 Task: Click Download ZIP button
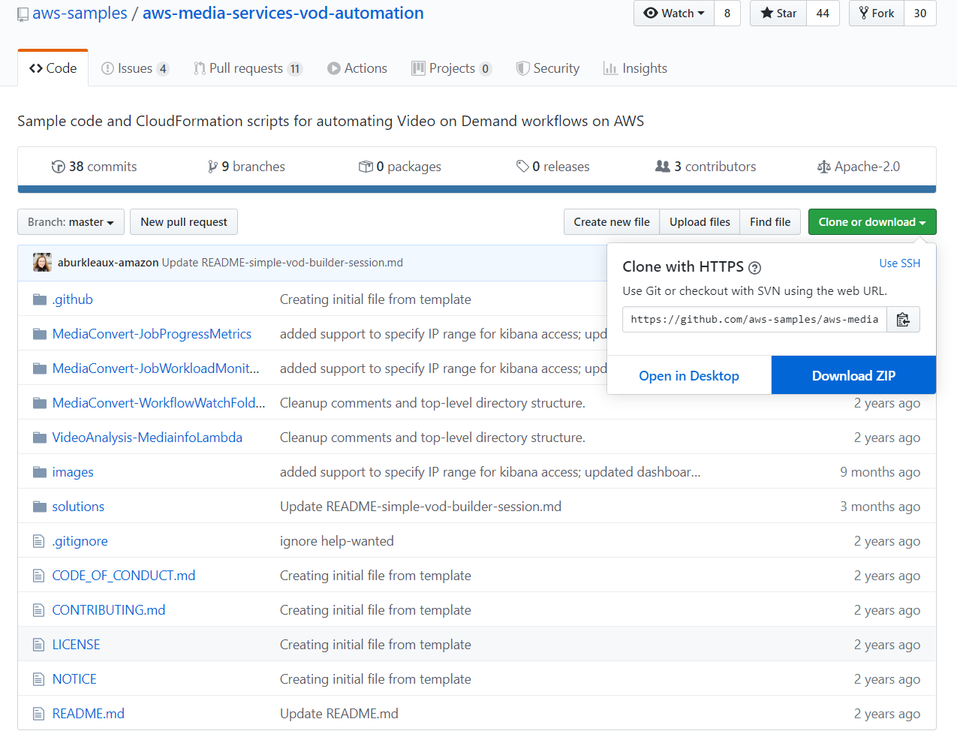click(x=853, y=376)
